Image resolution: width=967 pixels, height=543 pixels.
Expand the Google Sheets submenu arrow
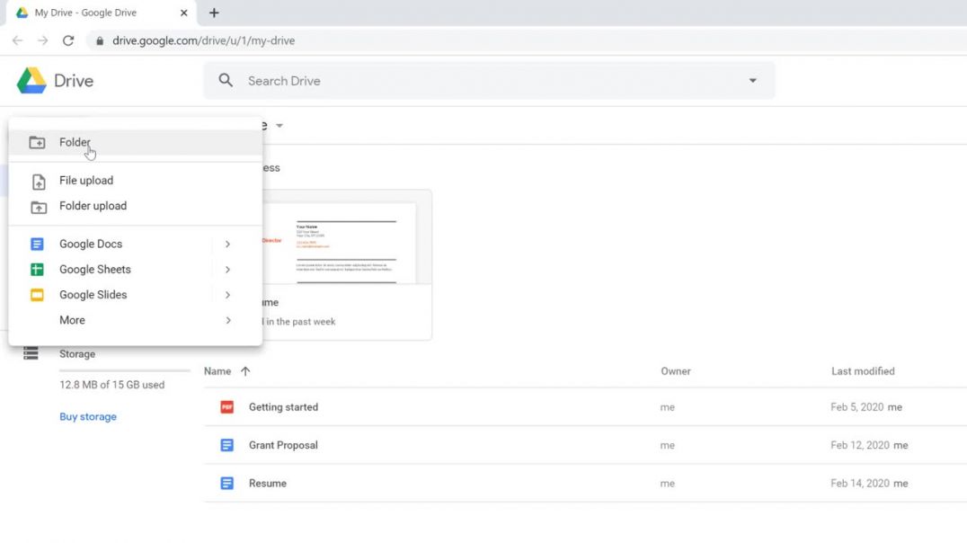[x=227, y=270]
